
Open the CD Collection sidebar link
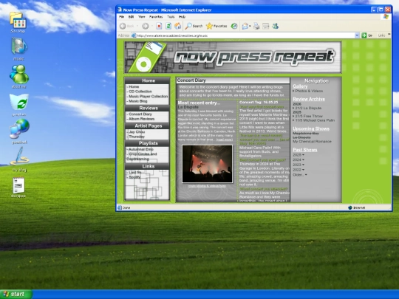pos(140,92)
